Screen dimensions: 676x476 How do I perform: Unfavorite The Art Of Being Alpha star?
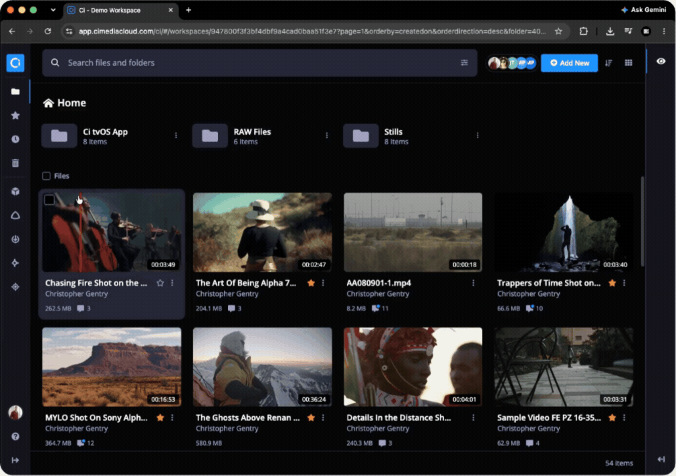[x=311, y=283]
